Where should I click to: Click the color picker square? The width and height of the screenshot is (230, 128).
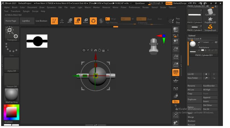point(11,112)
